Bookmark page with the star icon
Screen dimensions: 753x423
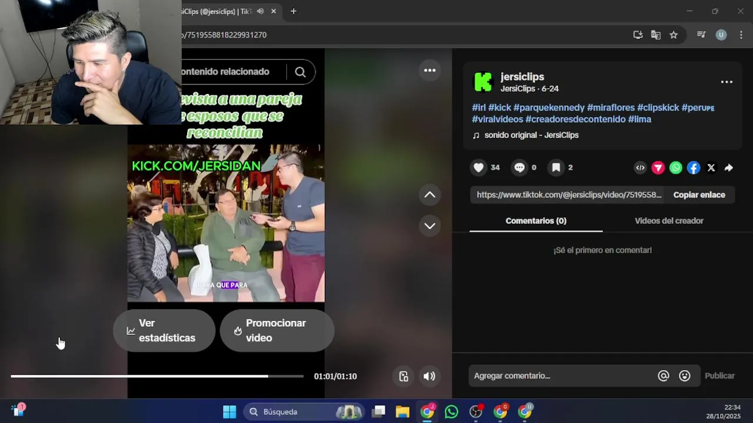[x=674, y=35]
